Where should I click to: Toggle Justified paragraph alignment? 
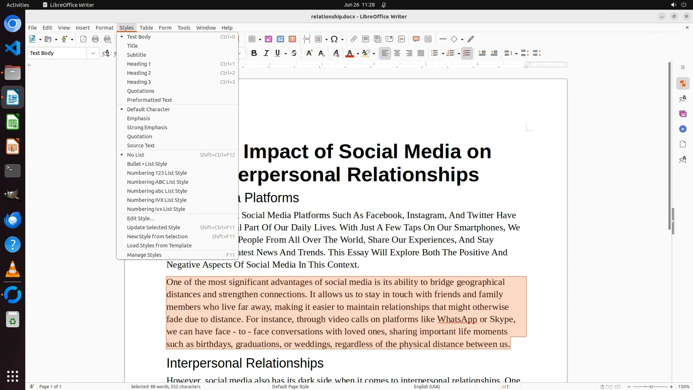pos(421,53)
